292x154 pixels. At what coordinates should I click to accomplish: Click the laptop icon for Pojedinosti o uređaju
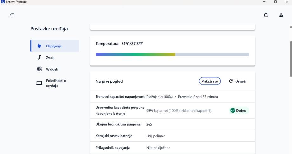[39, 83]
